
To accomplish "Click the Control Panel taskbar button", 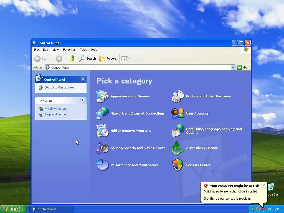I will coord(52,209).
